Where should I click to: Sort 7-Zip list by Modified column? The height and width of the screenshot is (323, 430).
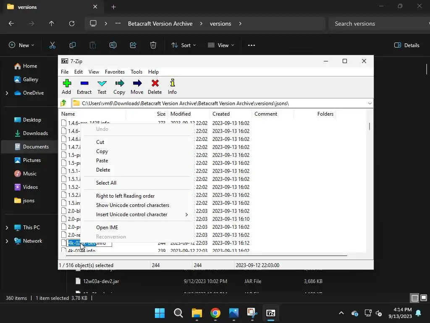point(189,114)
